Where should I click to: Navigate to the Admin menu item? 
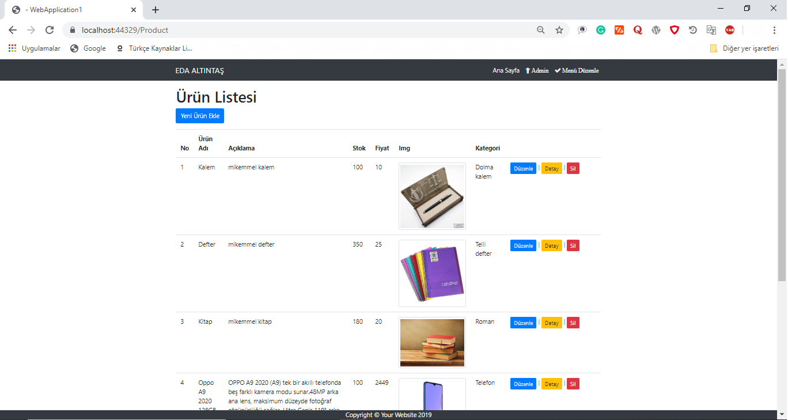tap(537, 70)
